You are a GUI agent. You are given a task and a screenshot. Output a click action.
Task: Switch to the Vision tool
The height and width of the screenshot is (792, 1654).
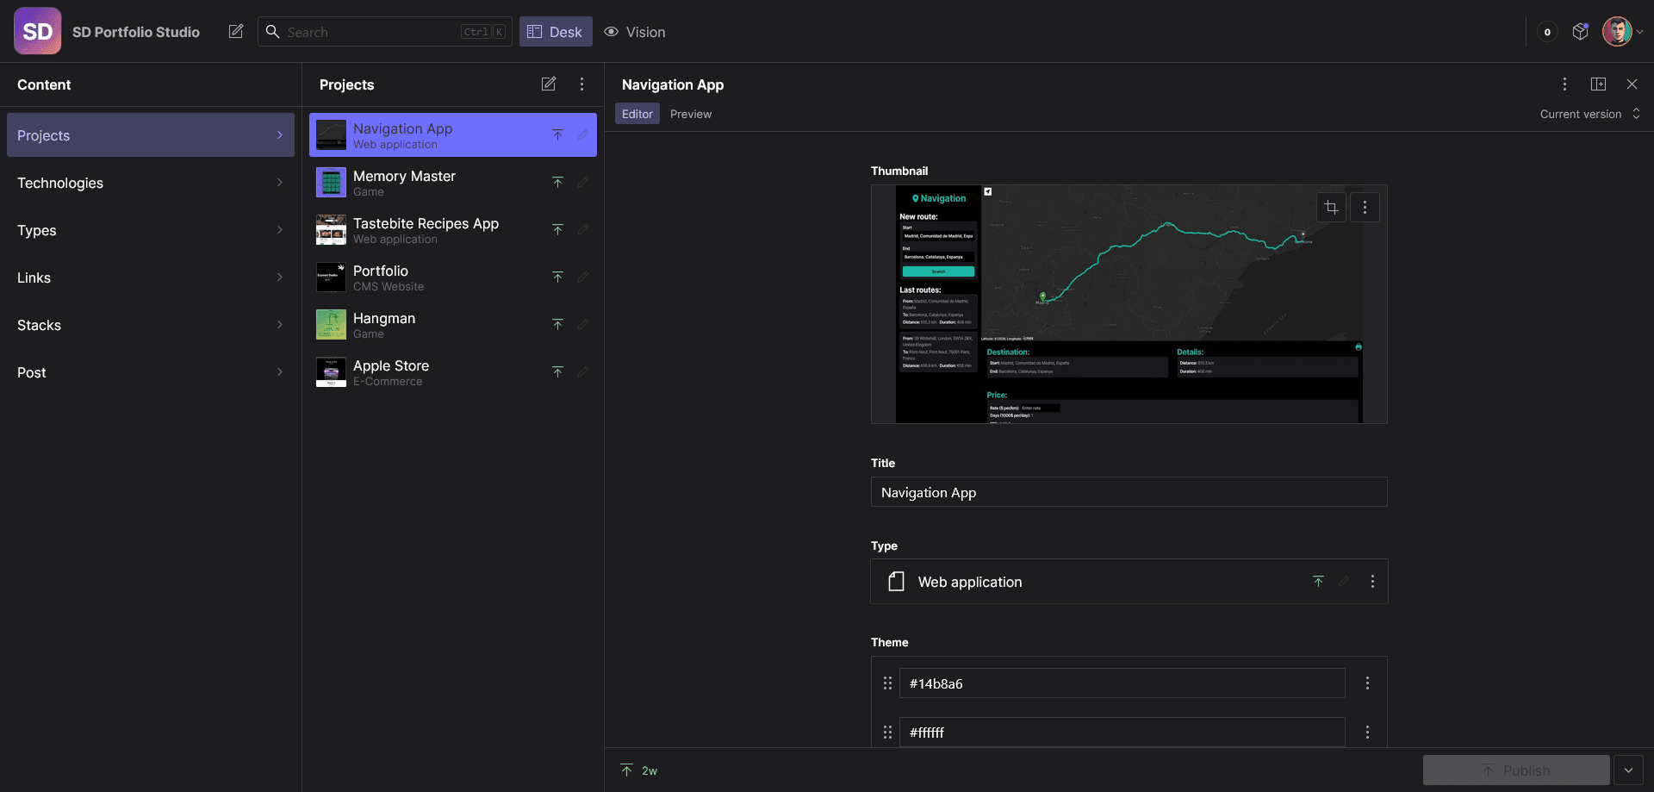pos(634,32)
